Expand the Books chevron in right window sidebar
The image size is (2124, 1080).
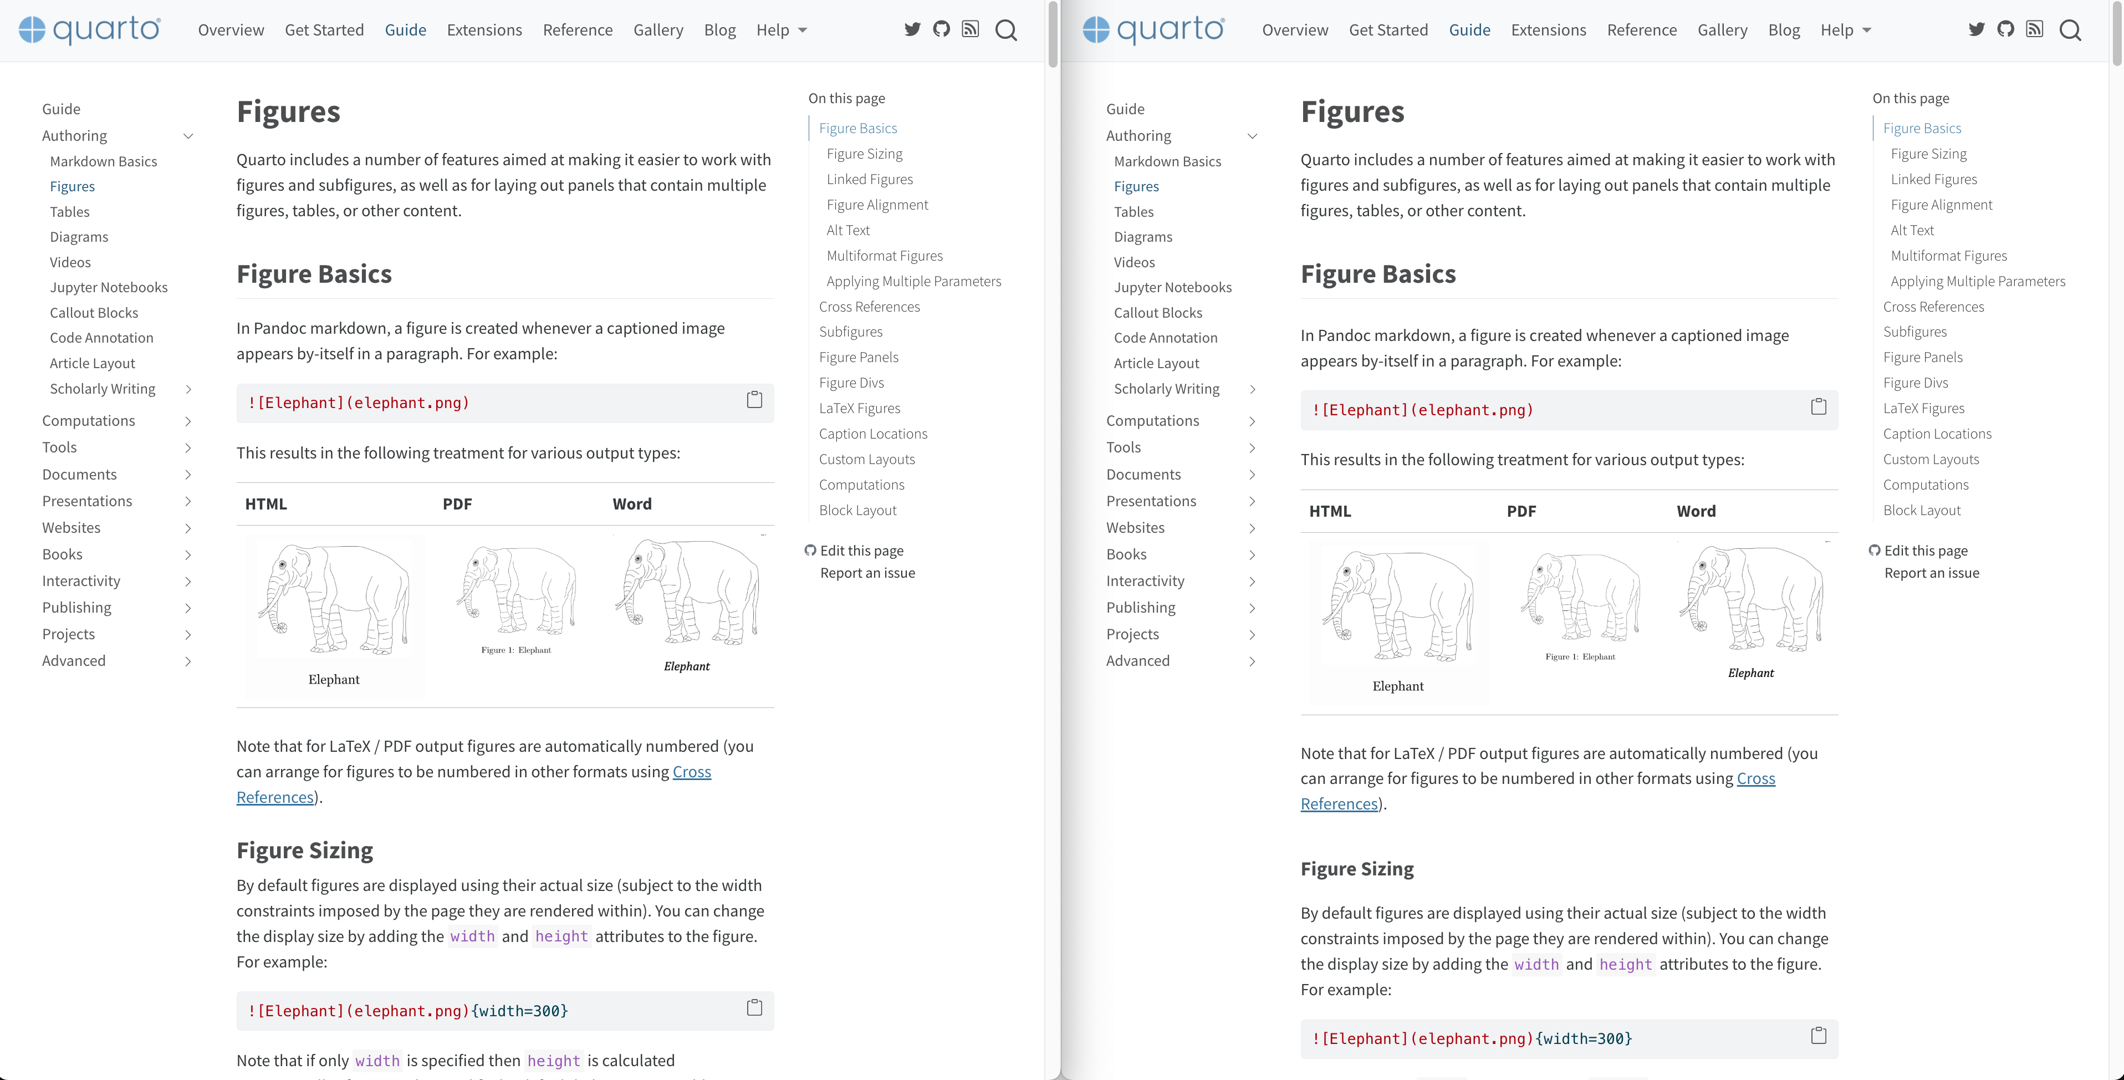point(1253,555)
